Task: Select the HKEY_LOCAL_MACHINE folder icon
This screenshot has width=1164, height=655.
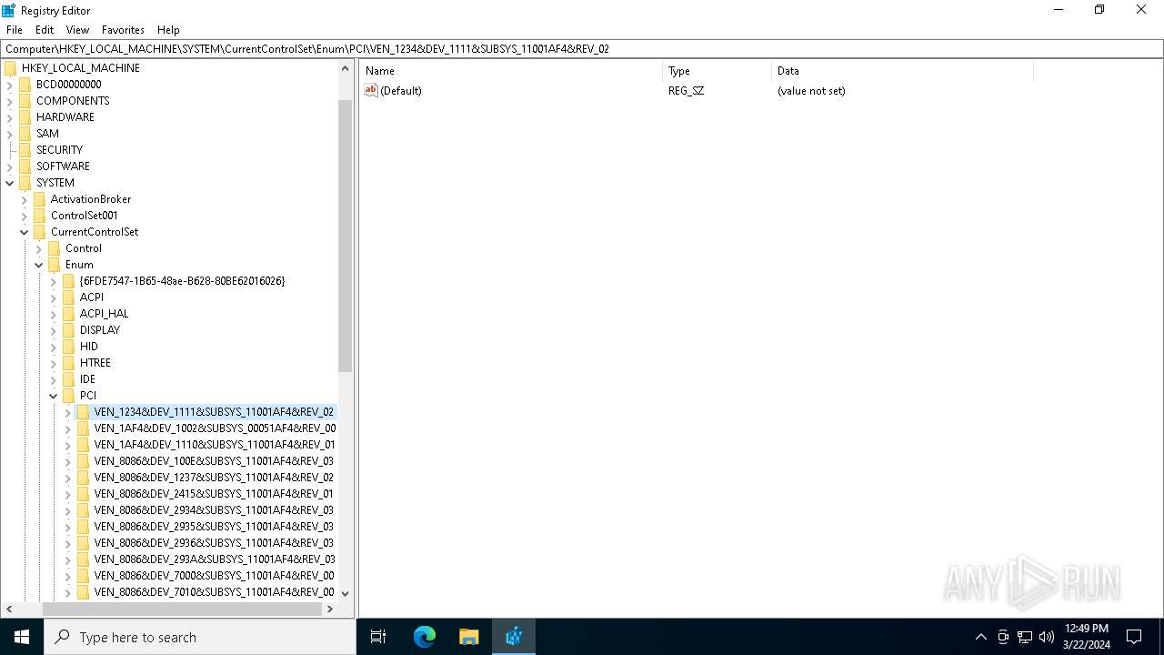Action: coord(11,68)
